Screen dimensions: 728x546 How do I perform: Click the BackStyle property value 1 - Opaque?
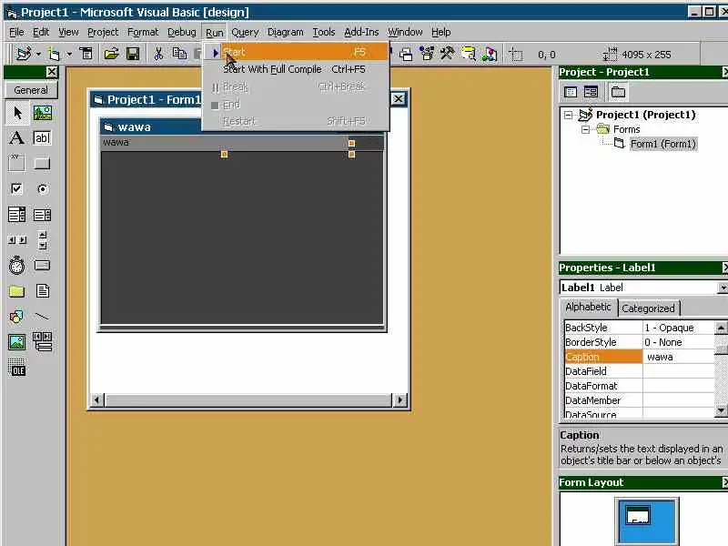point(678,328)
